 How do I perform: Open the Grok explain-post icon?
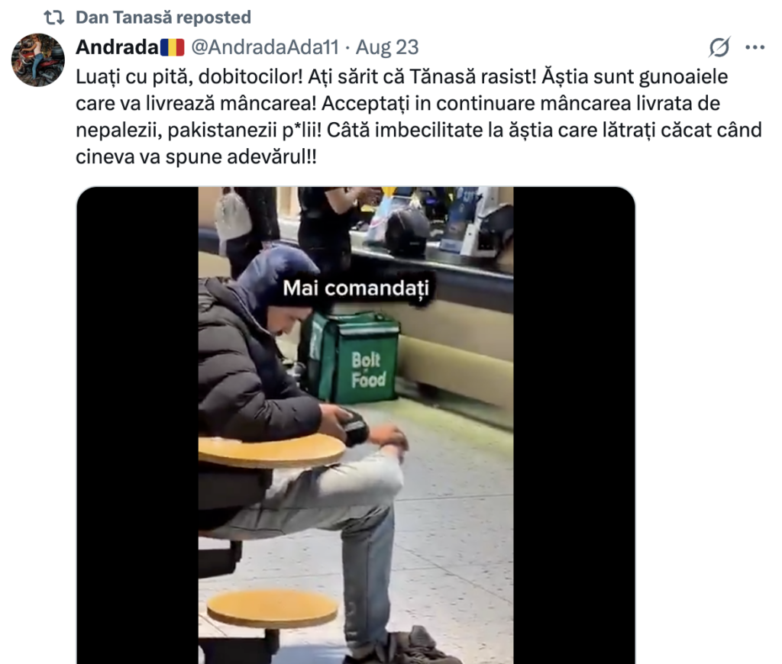719,47
